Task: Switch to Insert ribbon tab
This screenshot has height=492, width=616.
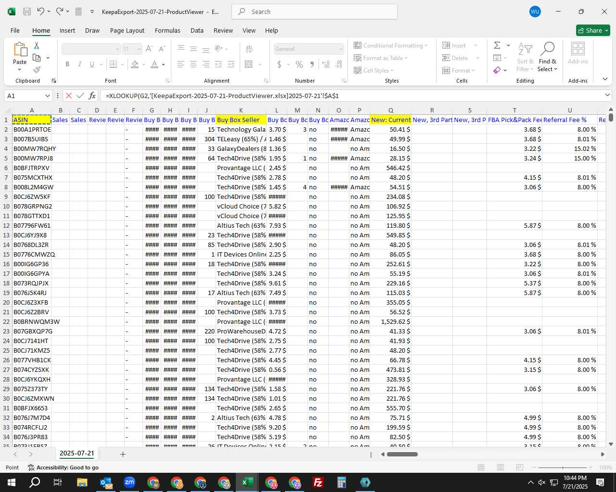Action: coord(67,30)
